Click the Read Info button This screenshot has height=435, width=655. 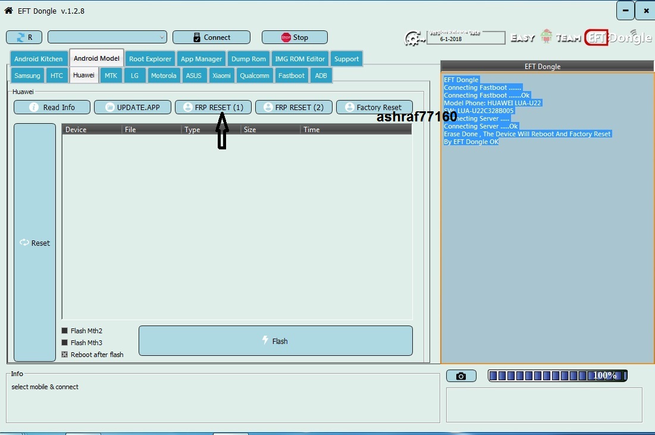tap(52, 107)
